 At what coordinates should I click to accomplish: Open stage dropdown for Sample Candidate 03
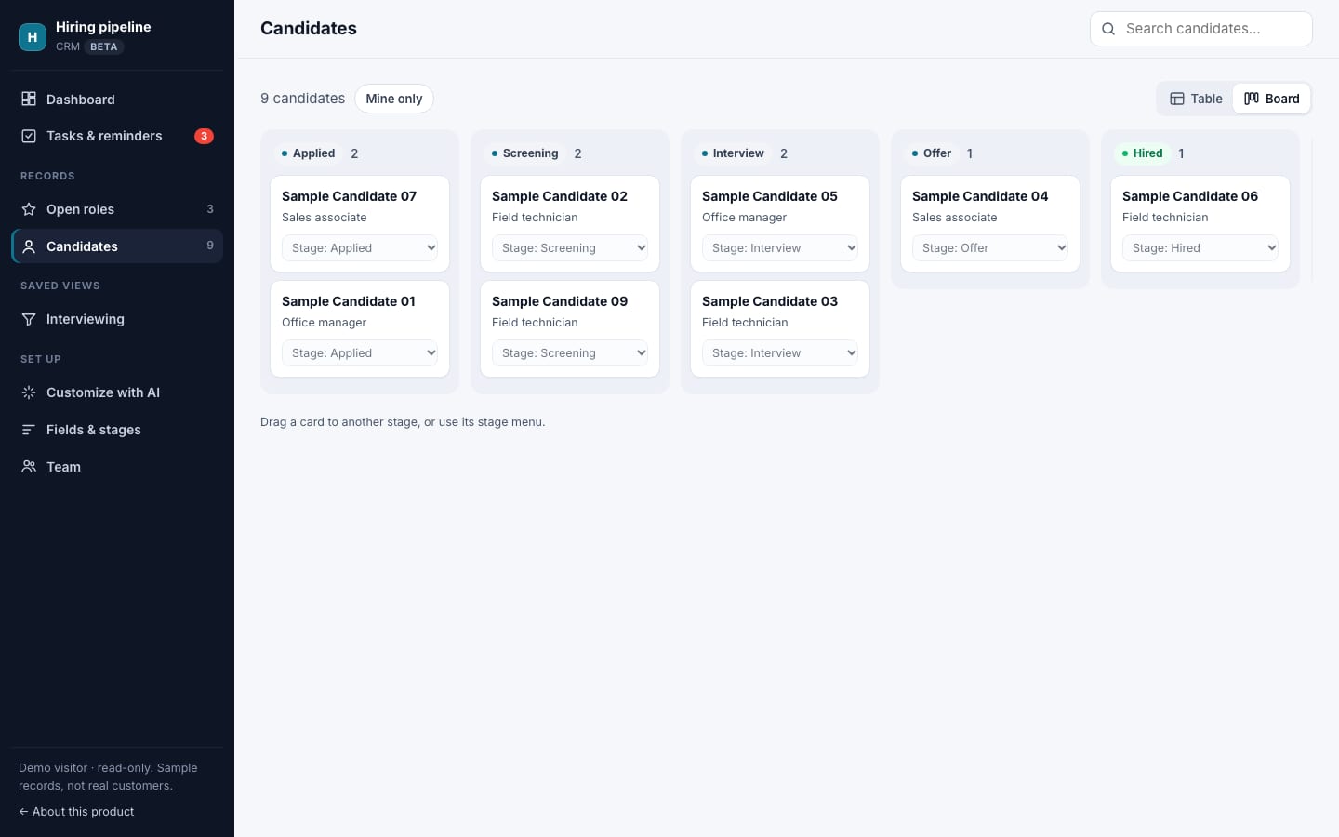(x=780, y=353)
